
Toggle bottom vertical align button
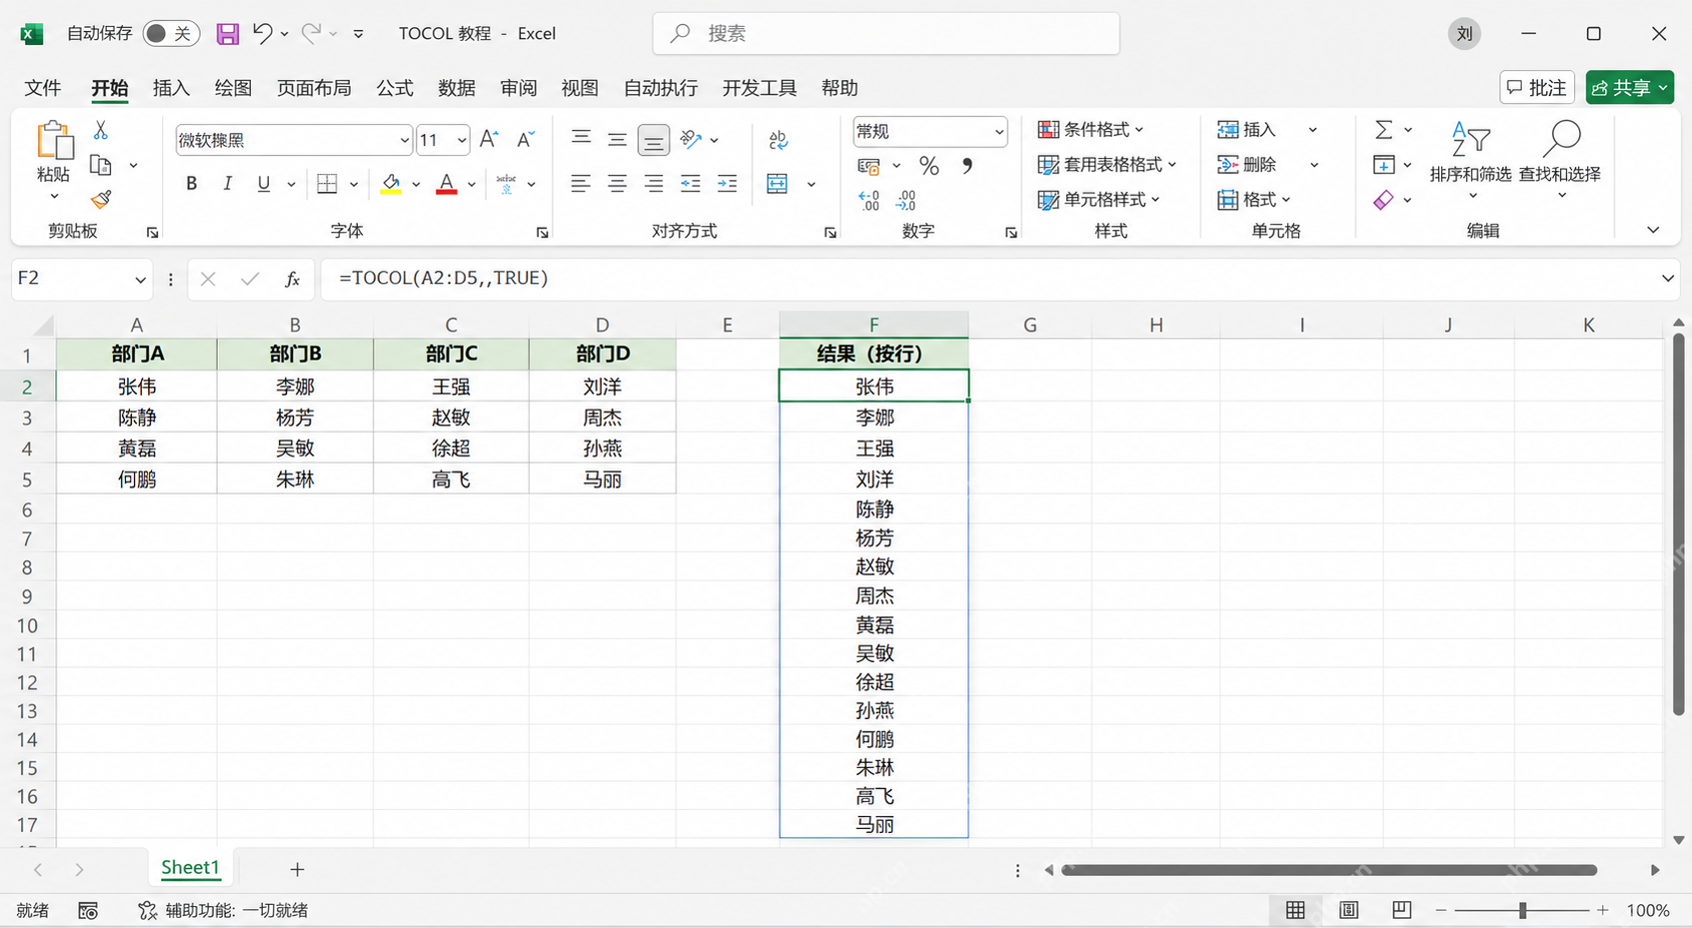pyautogui.click(x=654, y=140)
